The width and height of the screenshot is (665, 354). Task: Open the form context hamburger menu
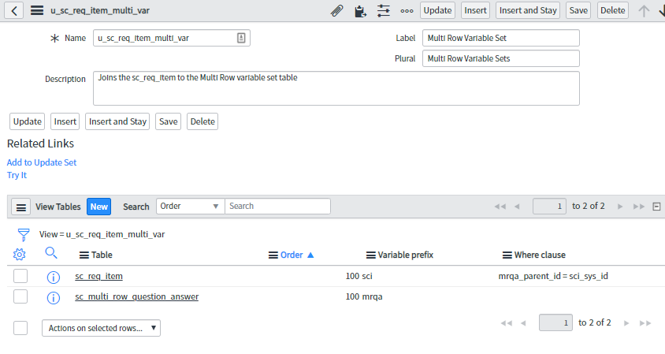[x=37, y=10]
